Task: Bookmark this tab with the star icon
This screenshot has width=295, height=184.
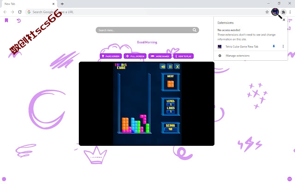Action: click(x=267, y=12)
